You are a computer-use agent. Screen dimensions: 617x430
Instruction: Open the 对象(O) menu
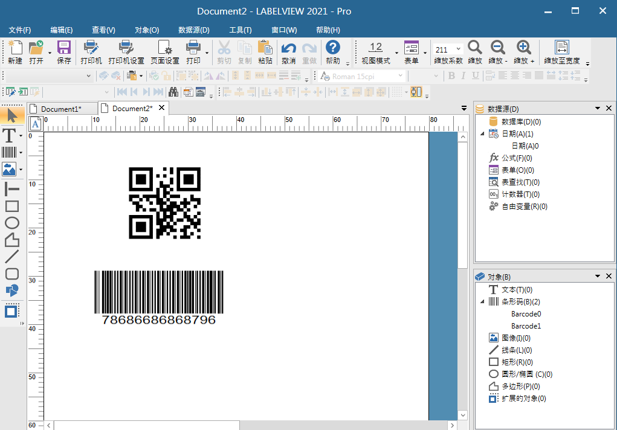(147, 30)
